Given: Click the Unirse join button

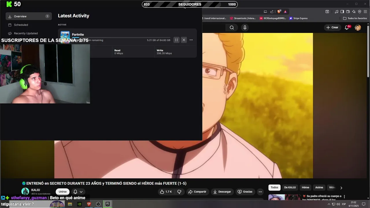Looking at the screenshot, I should coord(62,192).
